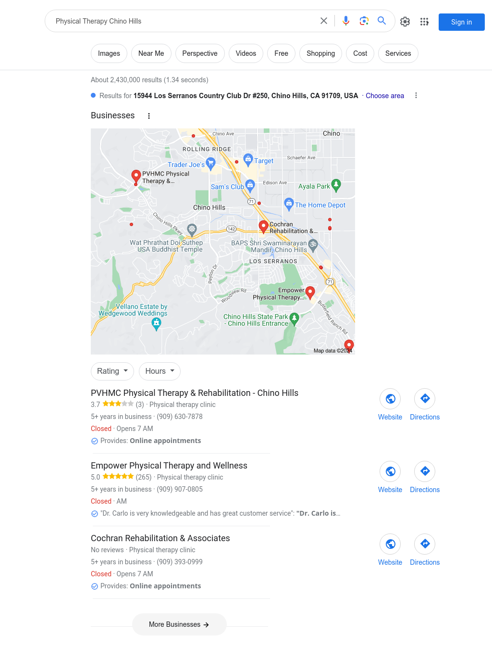This screenshot has width=492, height=647.
Task: Click the Sign in button
Action: pos(462,22)
